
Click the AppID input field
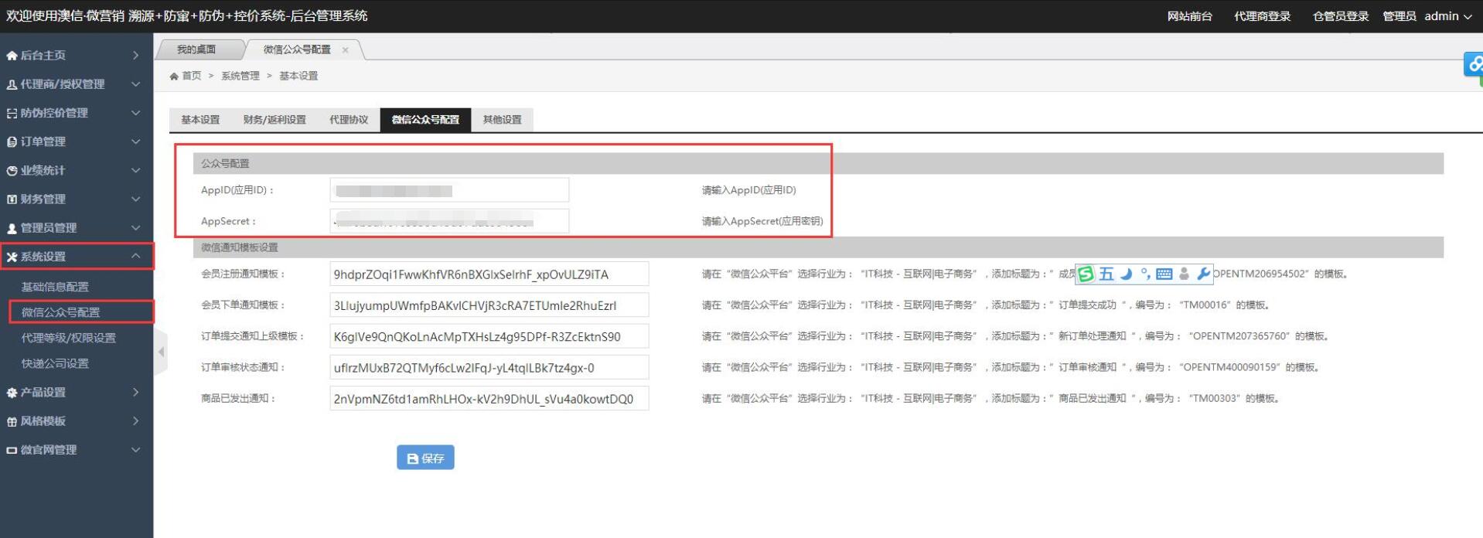pyautogui.click(x=448, y=190)
